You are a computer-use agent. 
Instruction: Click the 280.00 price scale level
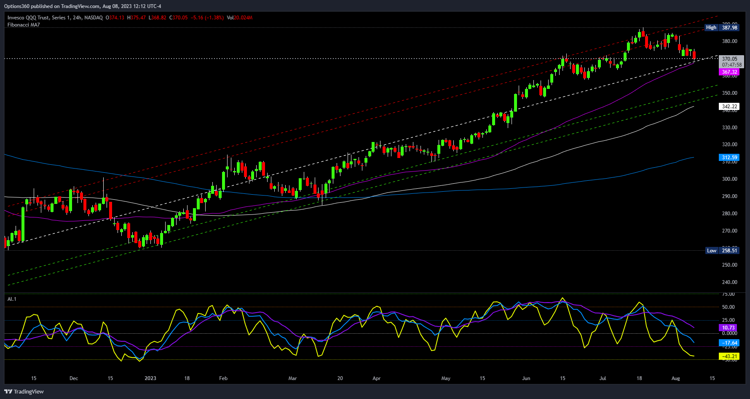tap(730, 214)
